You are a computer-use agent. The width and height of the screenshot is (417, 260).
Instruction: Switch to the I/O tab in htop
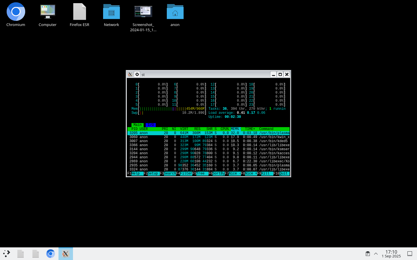tap(151, 125)
